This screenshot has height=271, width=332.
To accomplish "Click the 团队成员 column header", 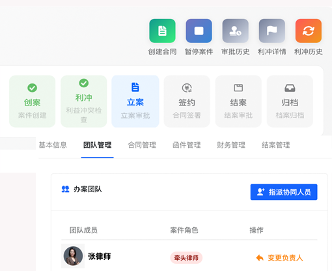I will click(x=83, y=230).
